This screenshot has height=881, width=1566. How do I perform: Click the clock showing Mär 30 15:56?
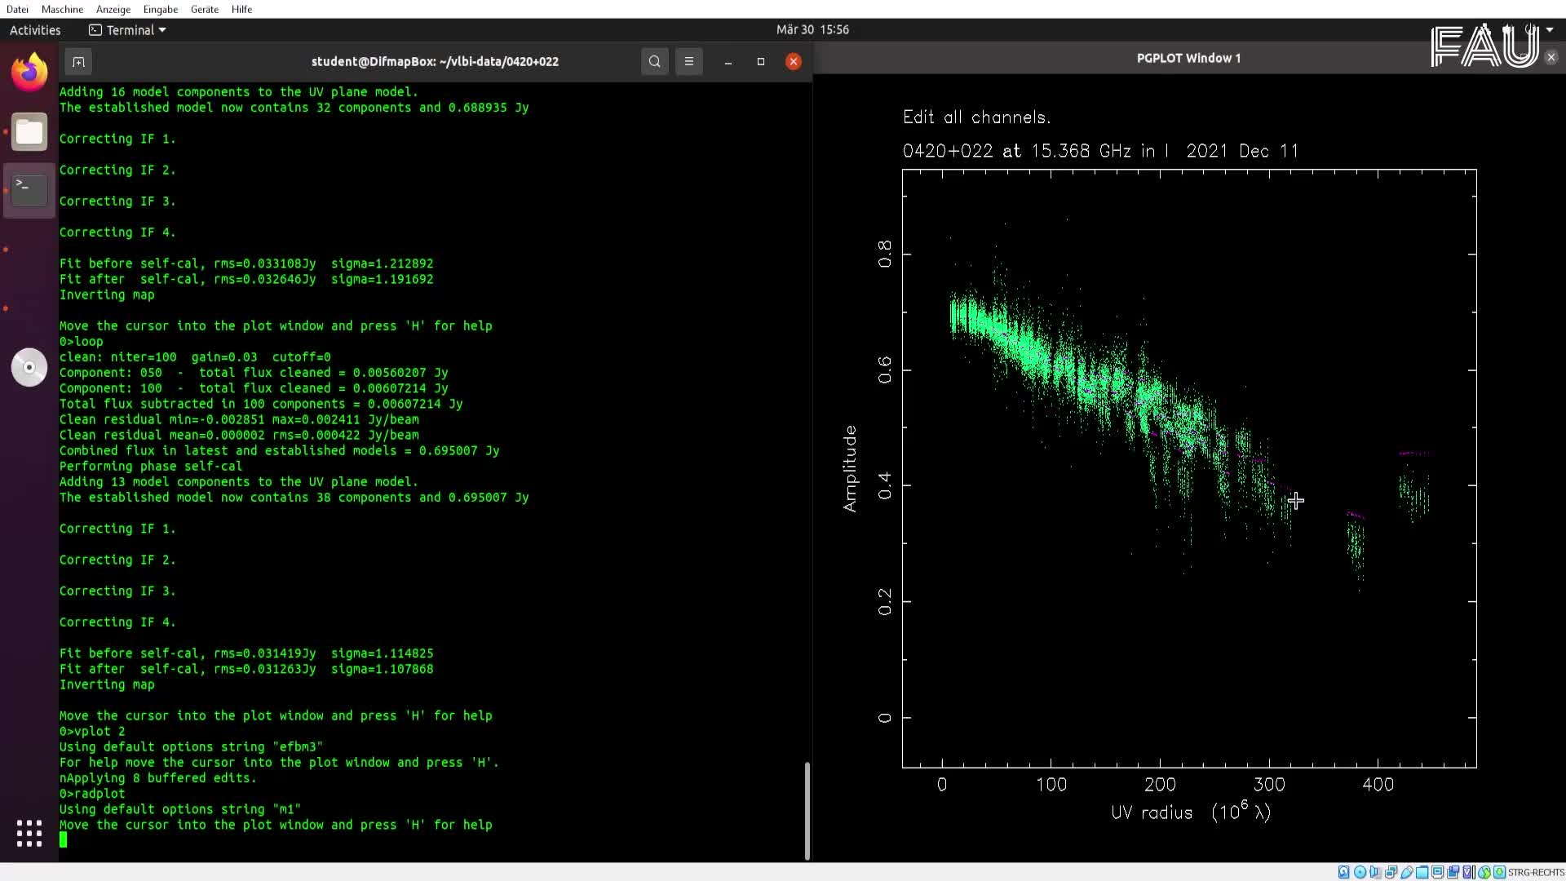click(812, 29)
